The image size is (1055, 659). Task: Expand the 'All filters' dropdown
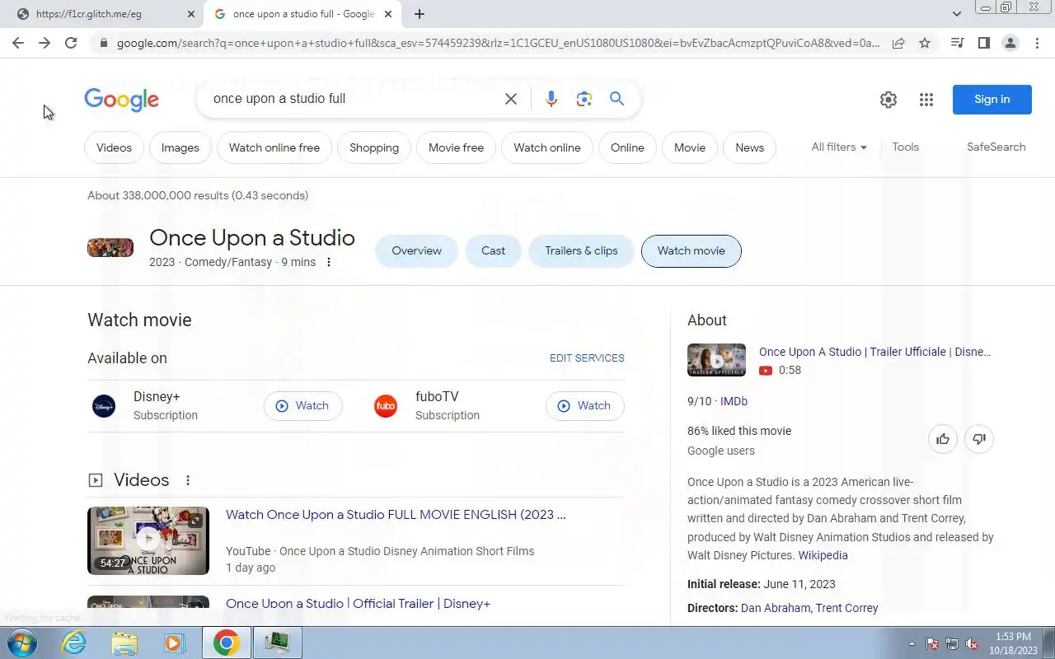839,147
